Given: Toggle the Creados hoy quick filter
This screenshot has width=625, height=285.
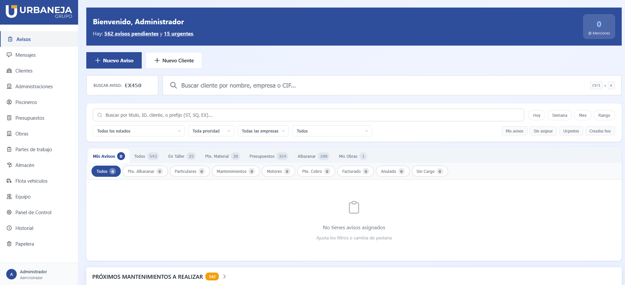Looking at the screenshot, I should tap(600, 131).
